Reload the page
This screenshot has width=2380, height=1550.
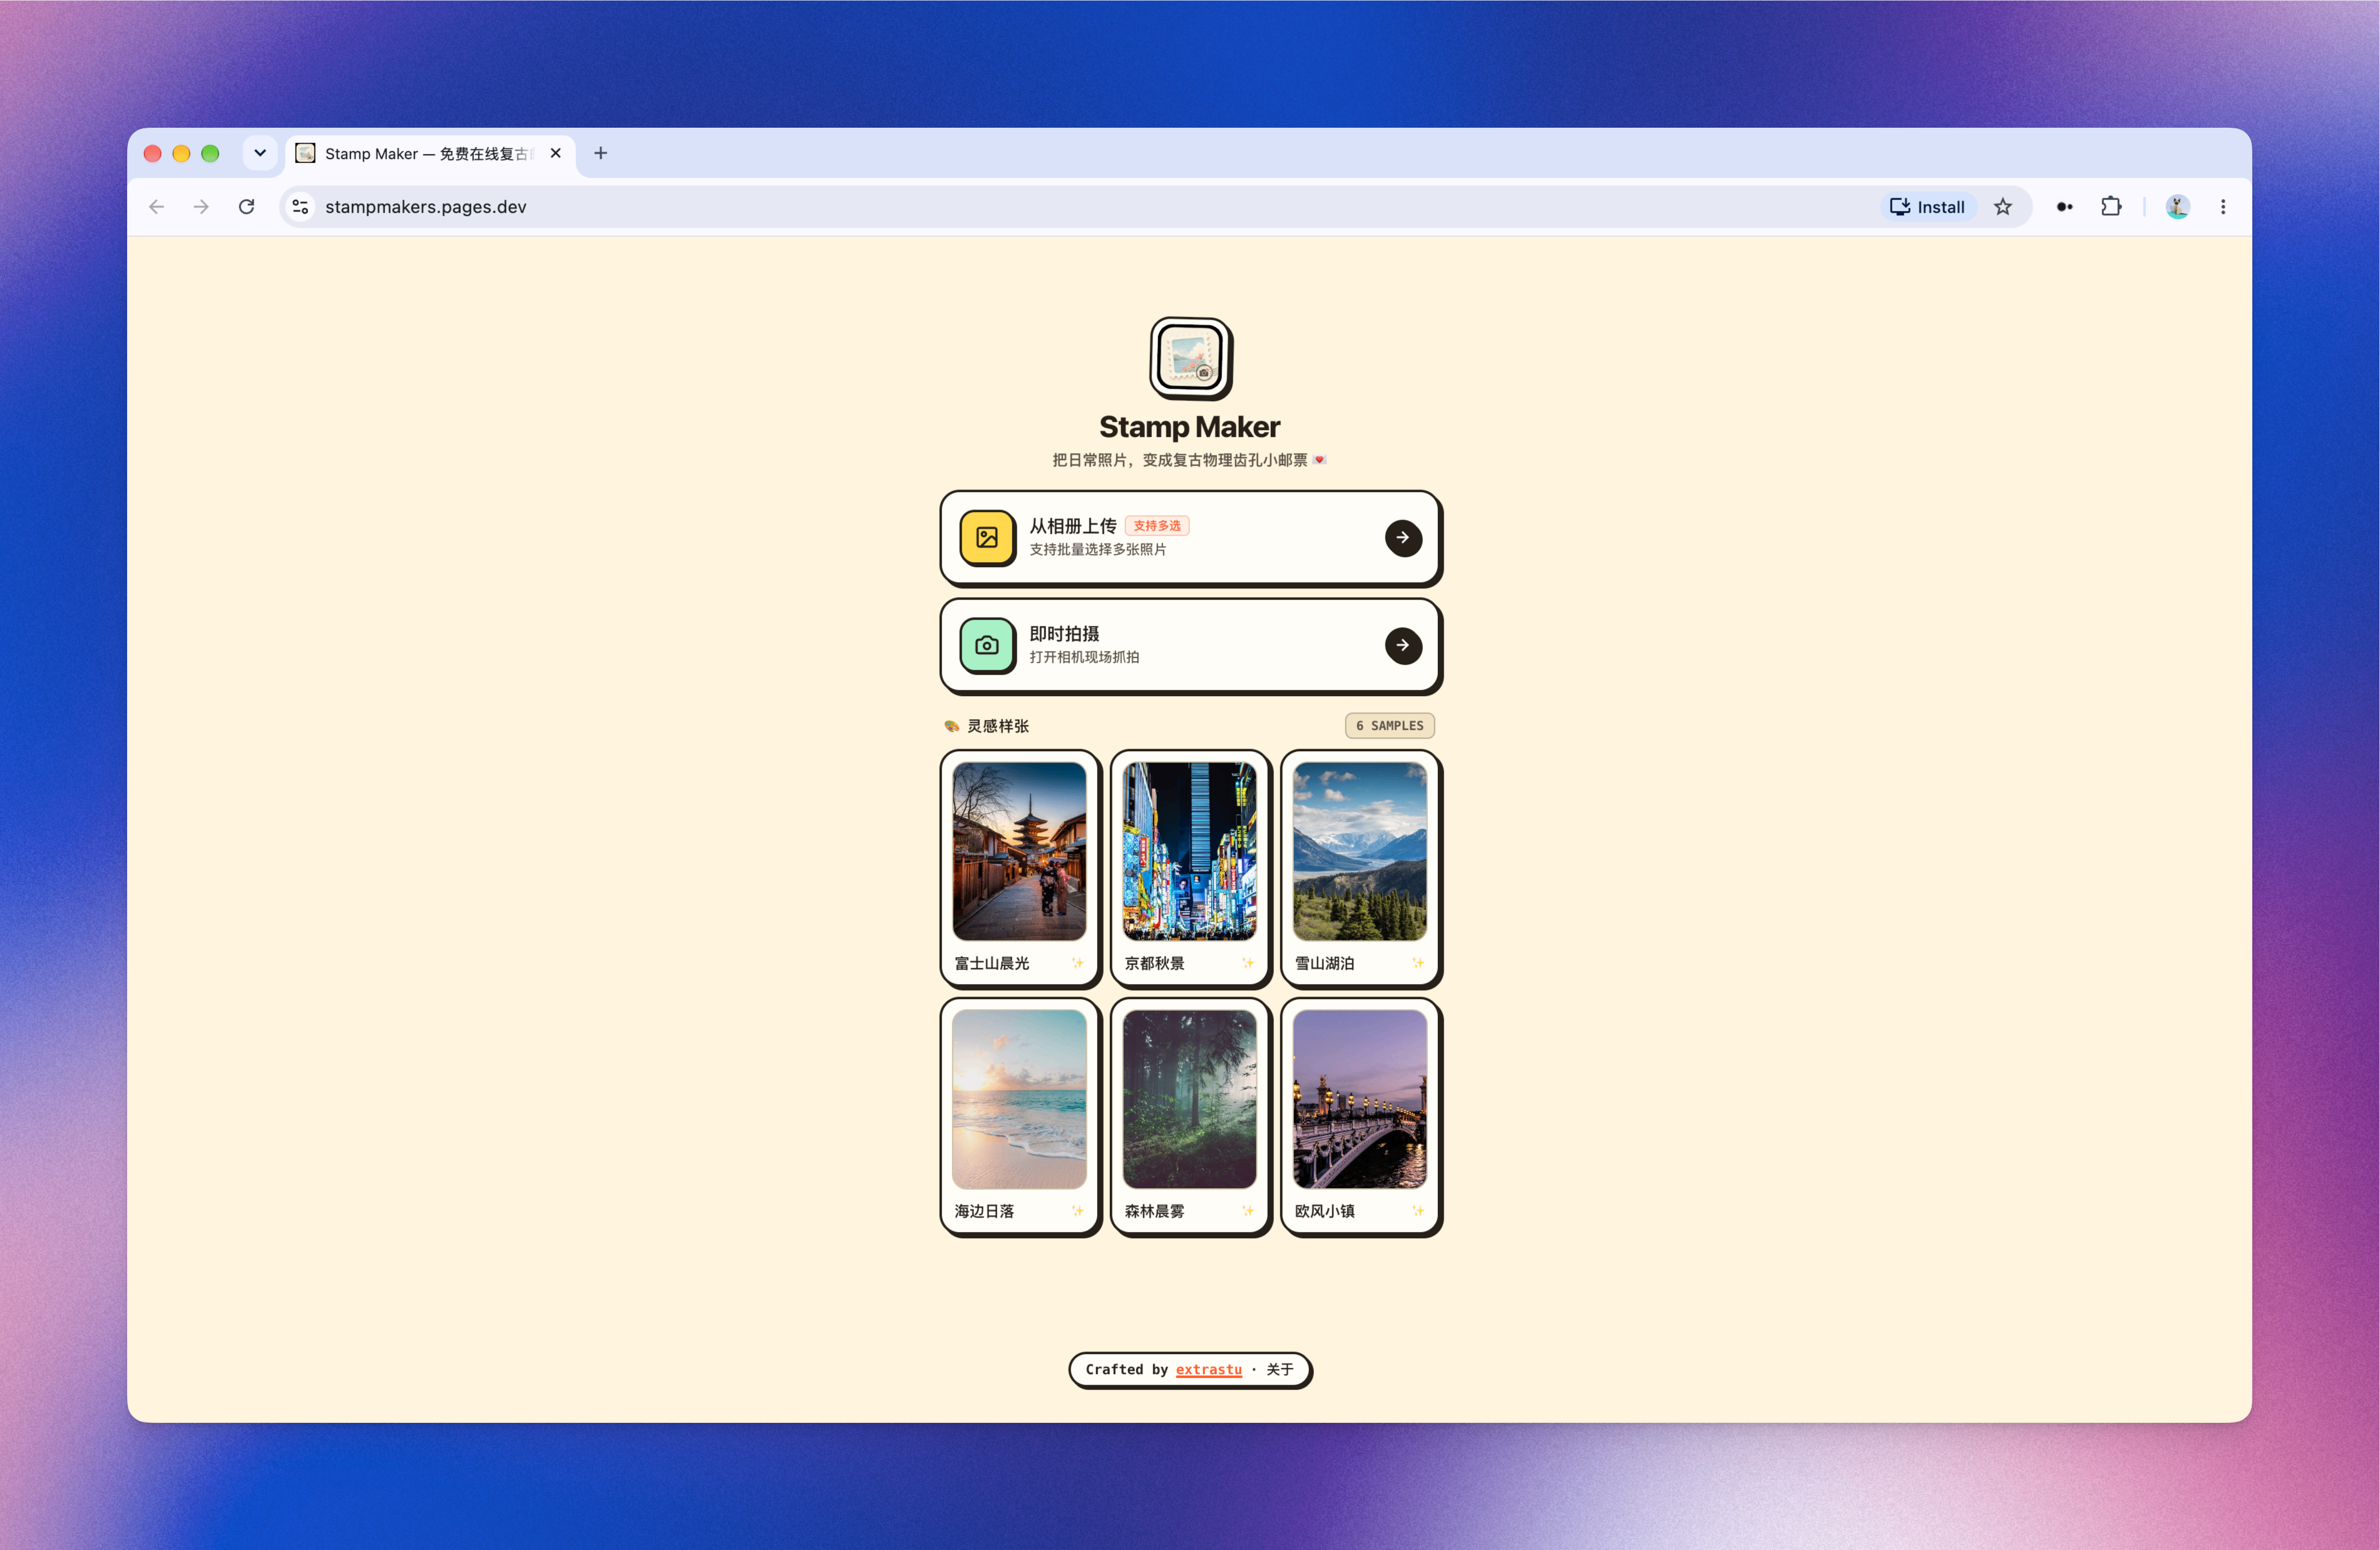pyautogui.click(x=247, y=207)
